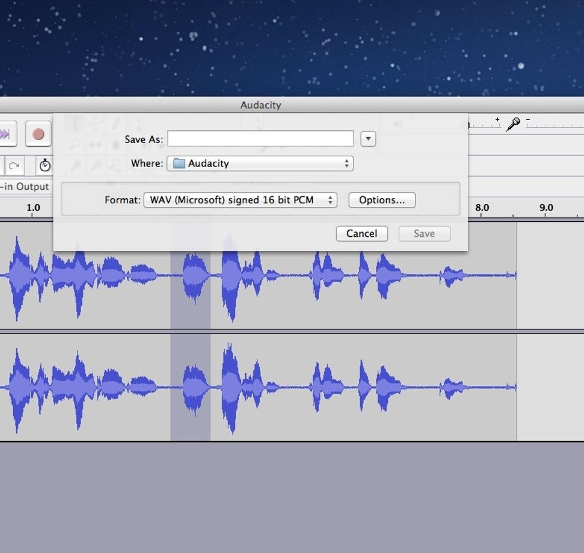Click the 9.0 mark on the timeline ruler
This screenshot has height=553, width=584.
(546, 208)
